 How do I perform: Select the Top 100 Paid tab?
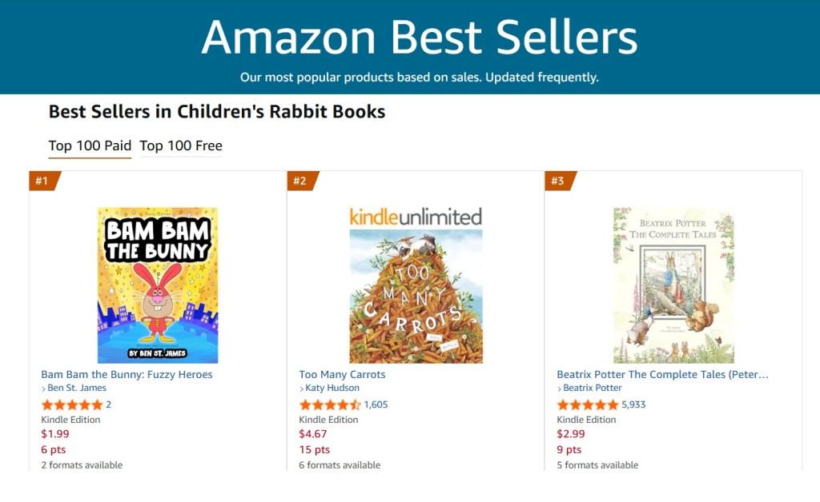pyautogui.click(x=90, y=145)
